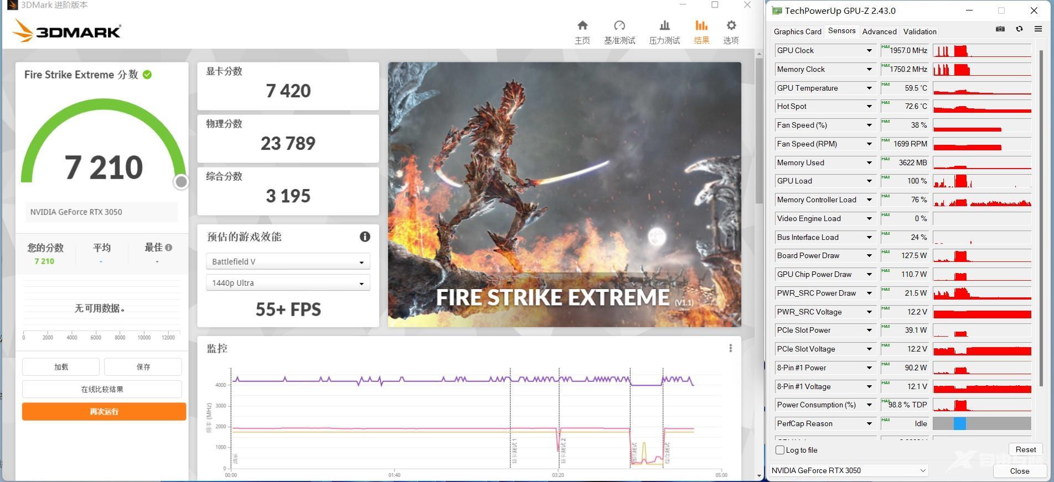Viewport: 1054px width, 482px height.
Task: Expand the Battlefield V game dropdown
Action: [288, 262]
